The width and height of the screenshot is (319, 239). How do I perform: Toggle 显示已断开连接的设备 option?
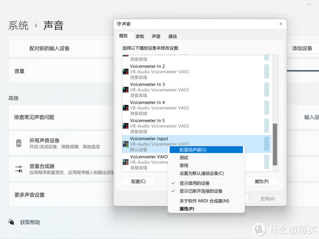pos(200,191)
